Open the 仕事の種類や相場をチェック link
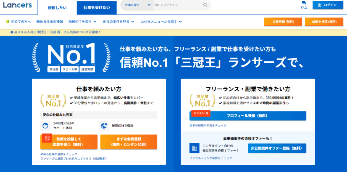This screenshot has width=347, height=172. 208,125
